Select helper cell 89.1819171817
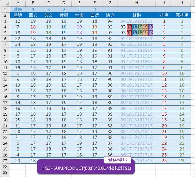The height and width of the screenshot is (177, 195). [136, 103]
